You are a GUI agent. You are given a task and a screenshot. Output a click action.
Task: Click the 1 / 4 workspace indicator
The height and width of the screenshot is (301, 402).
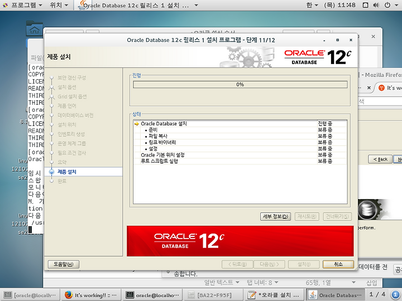tap(377, 294)
